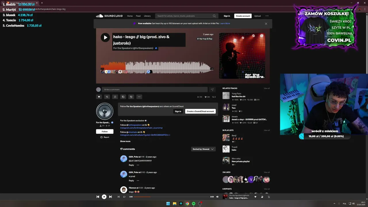The height and width of the screenshot is (207, 368).
Task: Open For the Speakers artist link under title
Action: pos(133,48)
